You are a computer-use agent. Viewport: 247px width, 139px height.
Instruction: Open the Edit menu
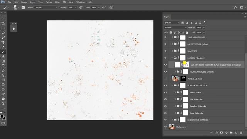pyautogui.click(x=16, y=2)
